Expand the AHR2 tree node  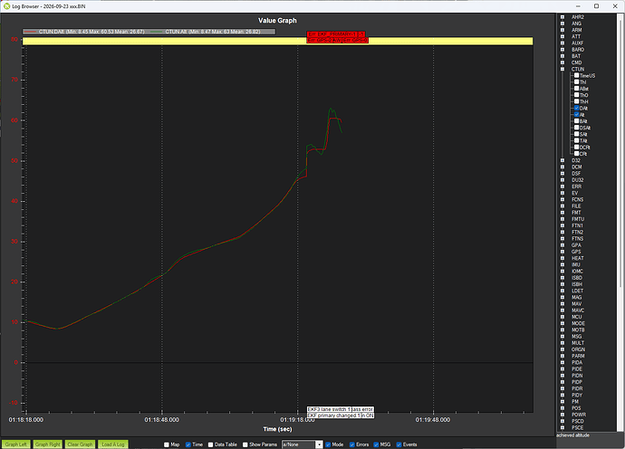click(x=562, y=17)
